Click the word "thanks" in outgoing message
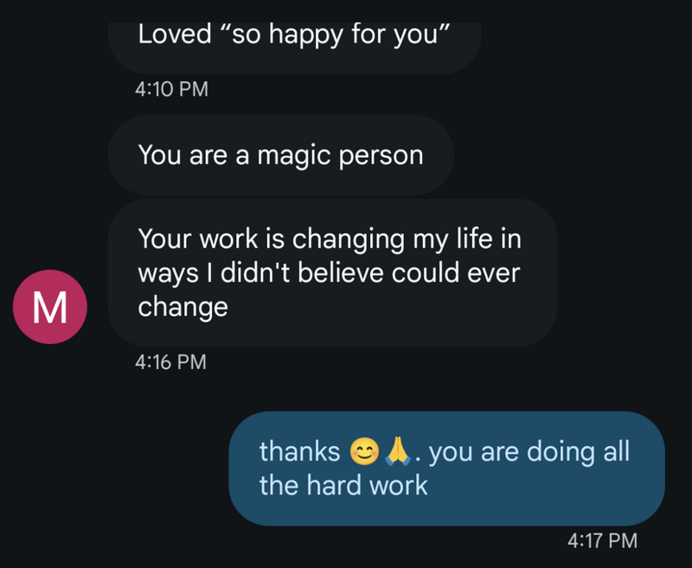This screenshot has width=692, height=568. [x=299, y=451]
